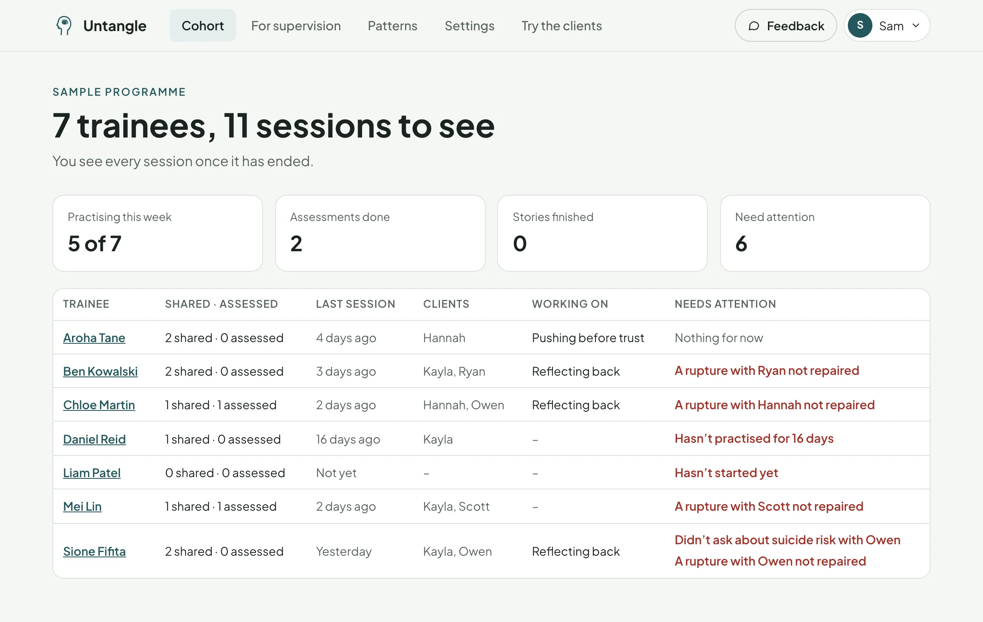Click 'Kayla, Scott' clients cell
Viewport: 983px width, 622px height.
(x=456, y=506)
